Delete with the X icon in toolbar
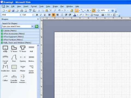This screenshot has height=98, width=131. click(51, 11)
